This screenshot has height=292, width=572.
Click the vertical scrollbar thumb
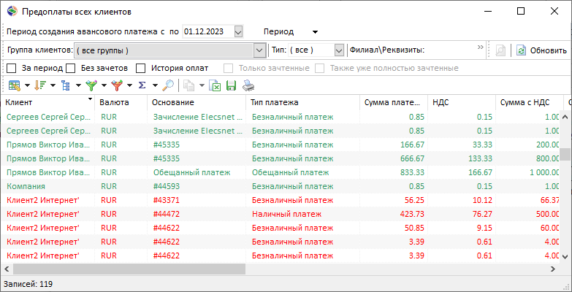pyautogui.click(x=565, y=154)
